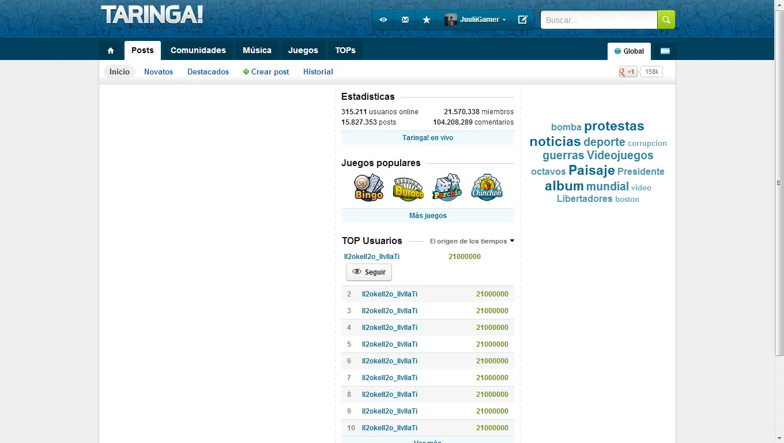Screen dimensions: 784x443
Task: Open the Novatos section
Action: [x=159, y=72]
